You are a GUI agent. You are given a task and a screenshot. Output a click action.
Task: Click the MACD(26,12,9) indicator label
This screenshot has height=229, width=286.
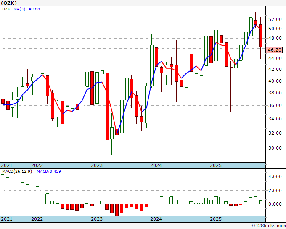click(x=17, y=172)
